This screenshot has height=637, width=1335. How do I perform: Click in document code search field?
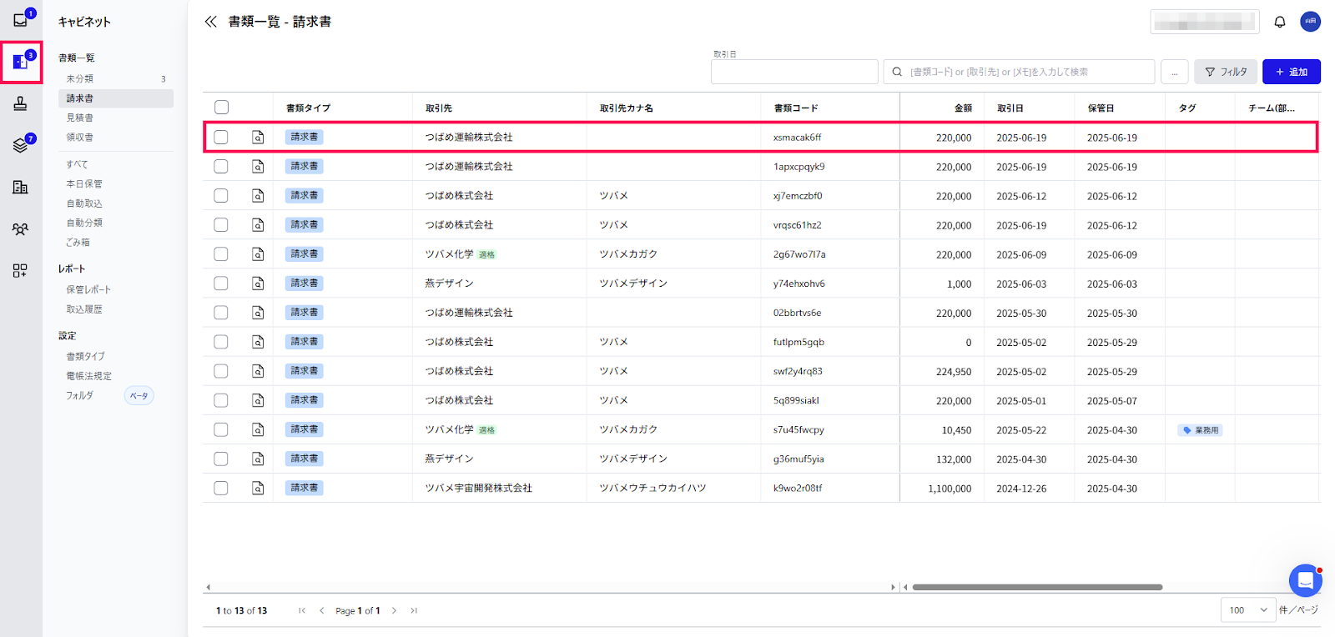(1019, 72)
